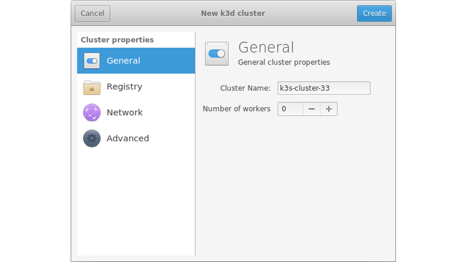Screen dimensions: 466x262
Task: Click the "New k3d cluster" window title
Action: 233,13
